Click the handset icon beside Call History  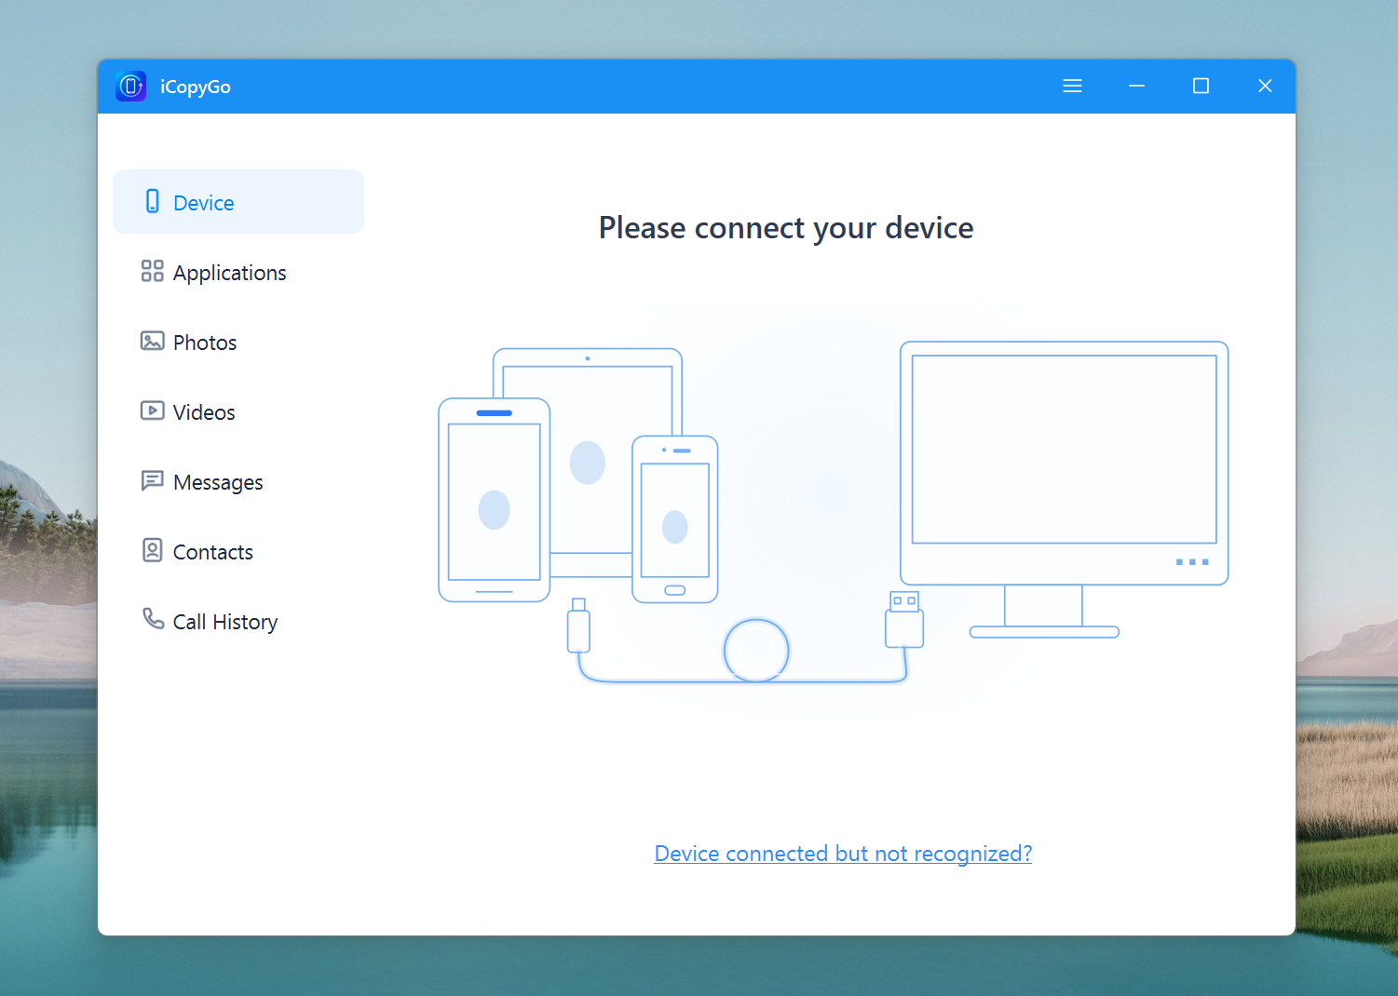point(153,618)
